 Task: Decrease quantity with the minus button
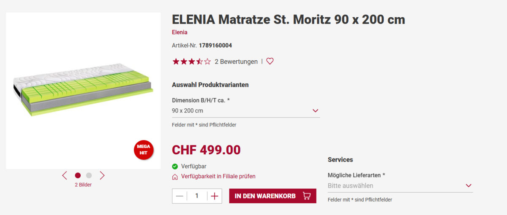tap(180, 196)
